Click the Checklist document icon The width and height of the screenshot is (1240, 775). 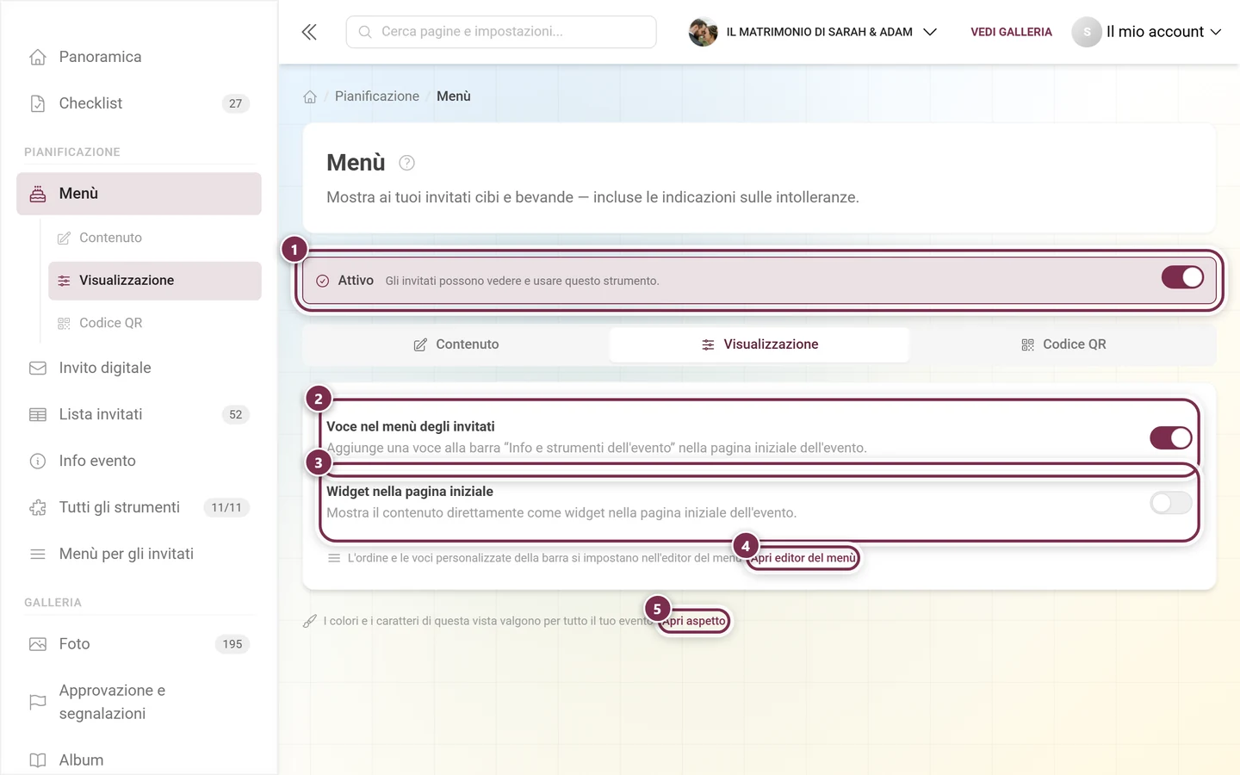38,103
